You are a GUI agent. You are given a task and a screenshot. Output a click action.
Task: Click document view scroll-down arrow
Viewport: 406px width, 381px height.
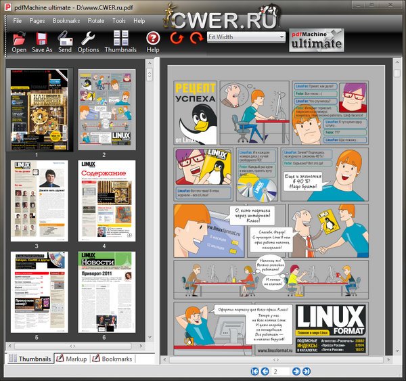tap(397, 351)
